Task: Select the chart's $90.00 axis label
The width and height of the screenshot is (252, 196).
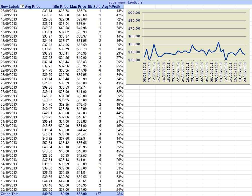Action: (134, 13)
